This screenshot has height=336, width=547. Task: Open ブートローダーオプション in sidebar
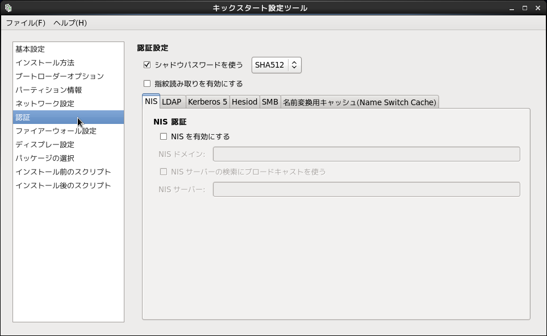coord(60,76)
